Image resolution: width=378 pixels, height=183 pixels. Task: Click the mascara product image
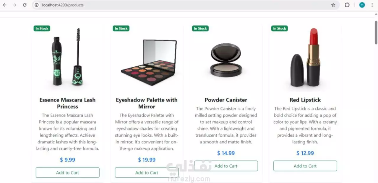[x=67, y=57]
